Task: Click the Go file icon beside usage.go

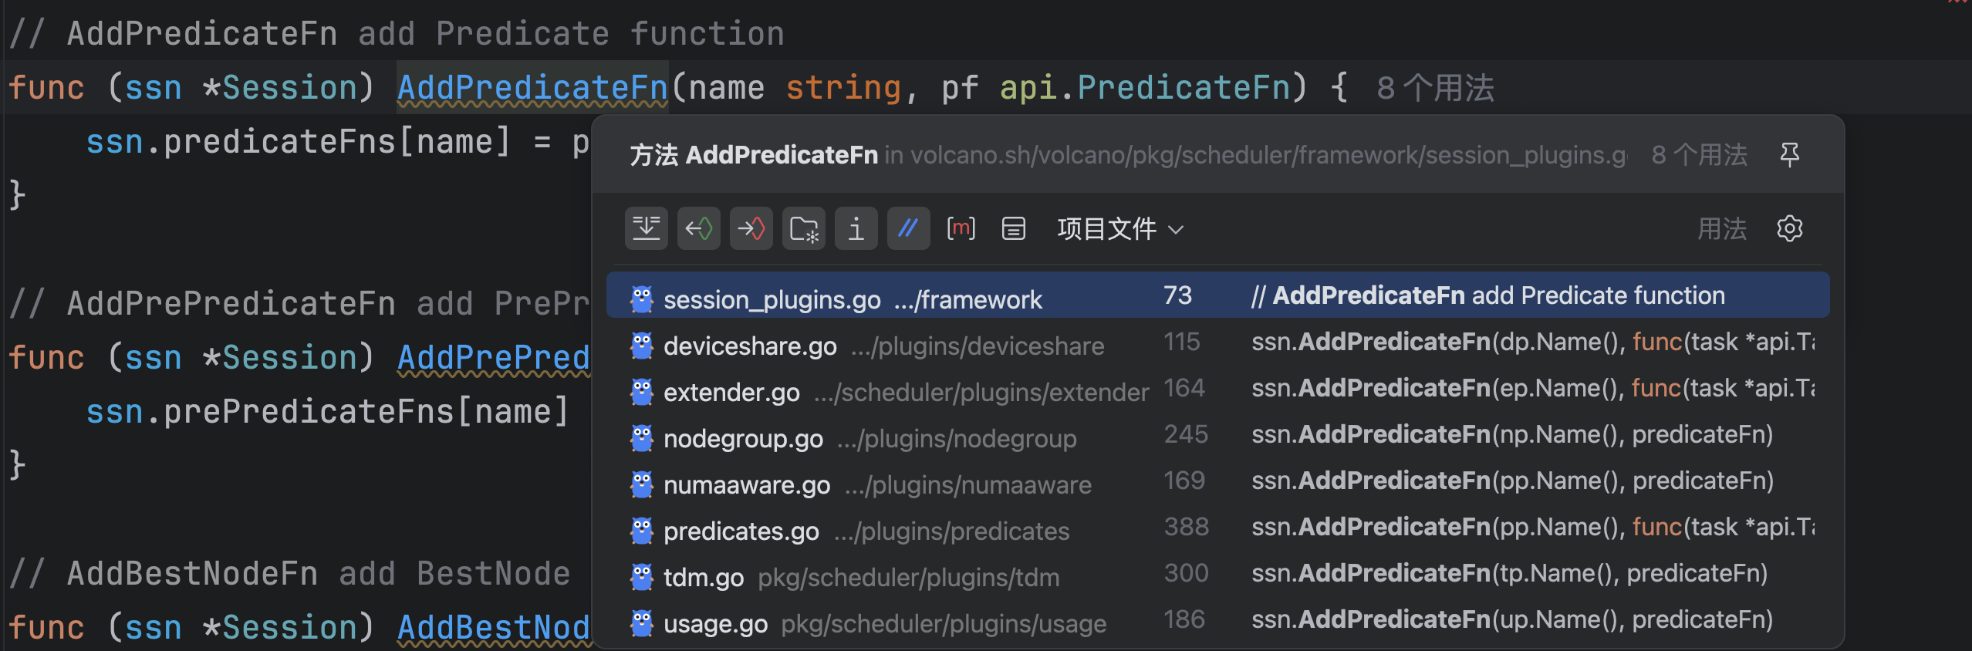Action: click(642, 623)
